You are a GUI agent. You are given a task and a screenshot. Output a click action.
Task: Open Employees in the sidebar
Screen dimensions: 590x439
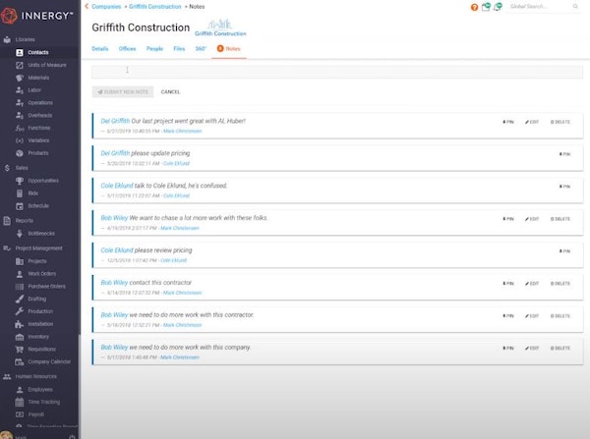click(x=40, y=390)
